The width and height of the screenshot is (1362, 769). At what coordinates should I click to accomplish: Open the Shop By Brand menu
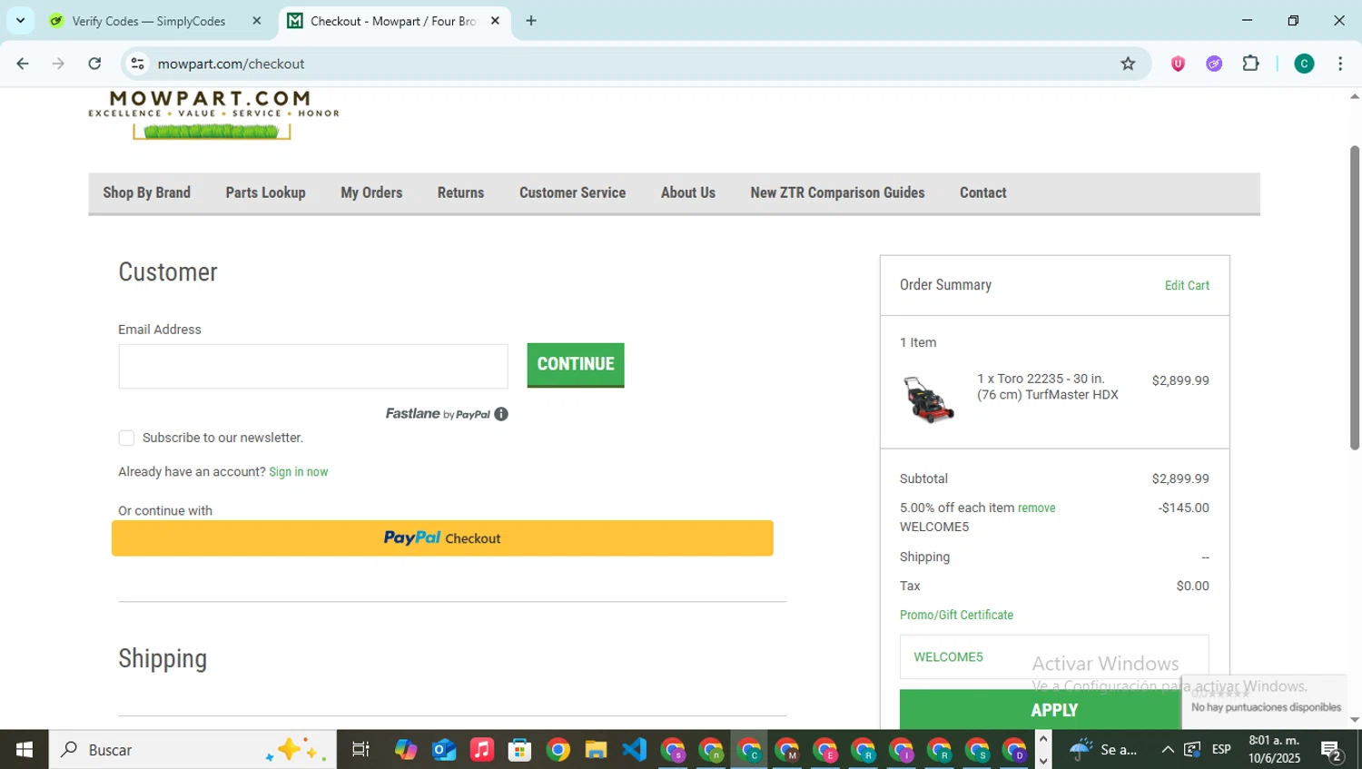[146, 192]
